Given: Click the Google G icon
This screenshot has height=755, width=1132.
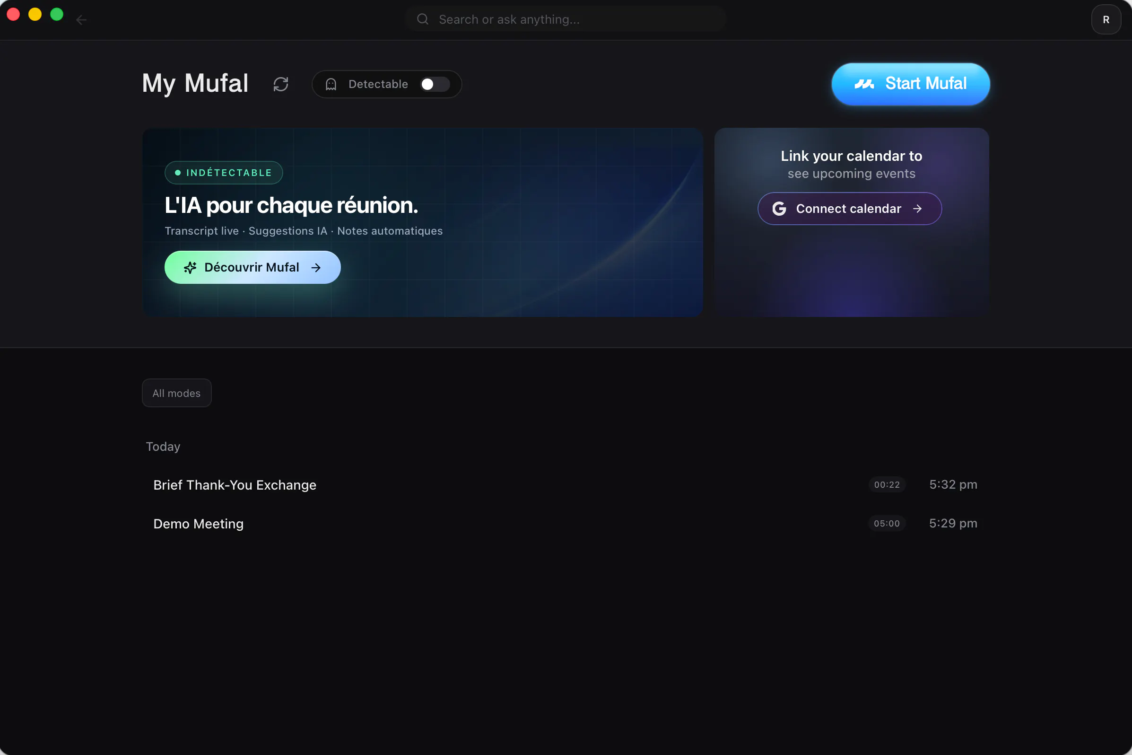Looking at the screenshot, I should click(x=779, y=209).
